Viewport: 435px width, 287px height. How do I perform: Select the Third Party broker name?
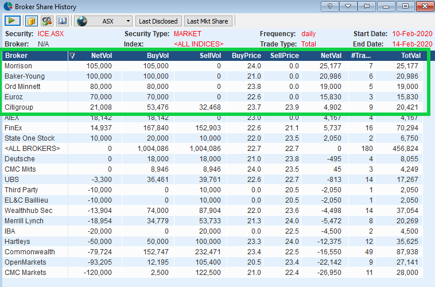(x=21, y=190)
